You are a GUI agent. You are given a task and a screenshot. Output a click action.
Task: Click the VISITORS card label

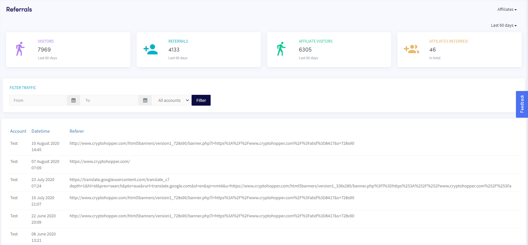pos(46,41)
